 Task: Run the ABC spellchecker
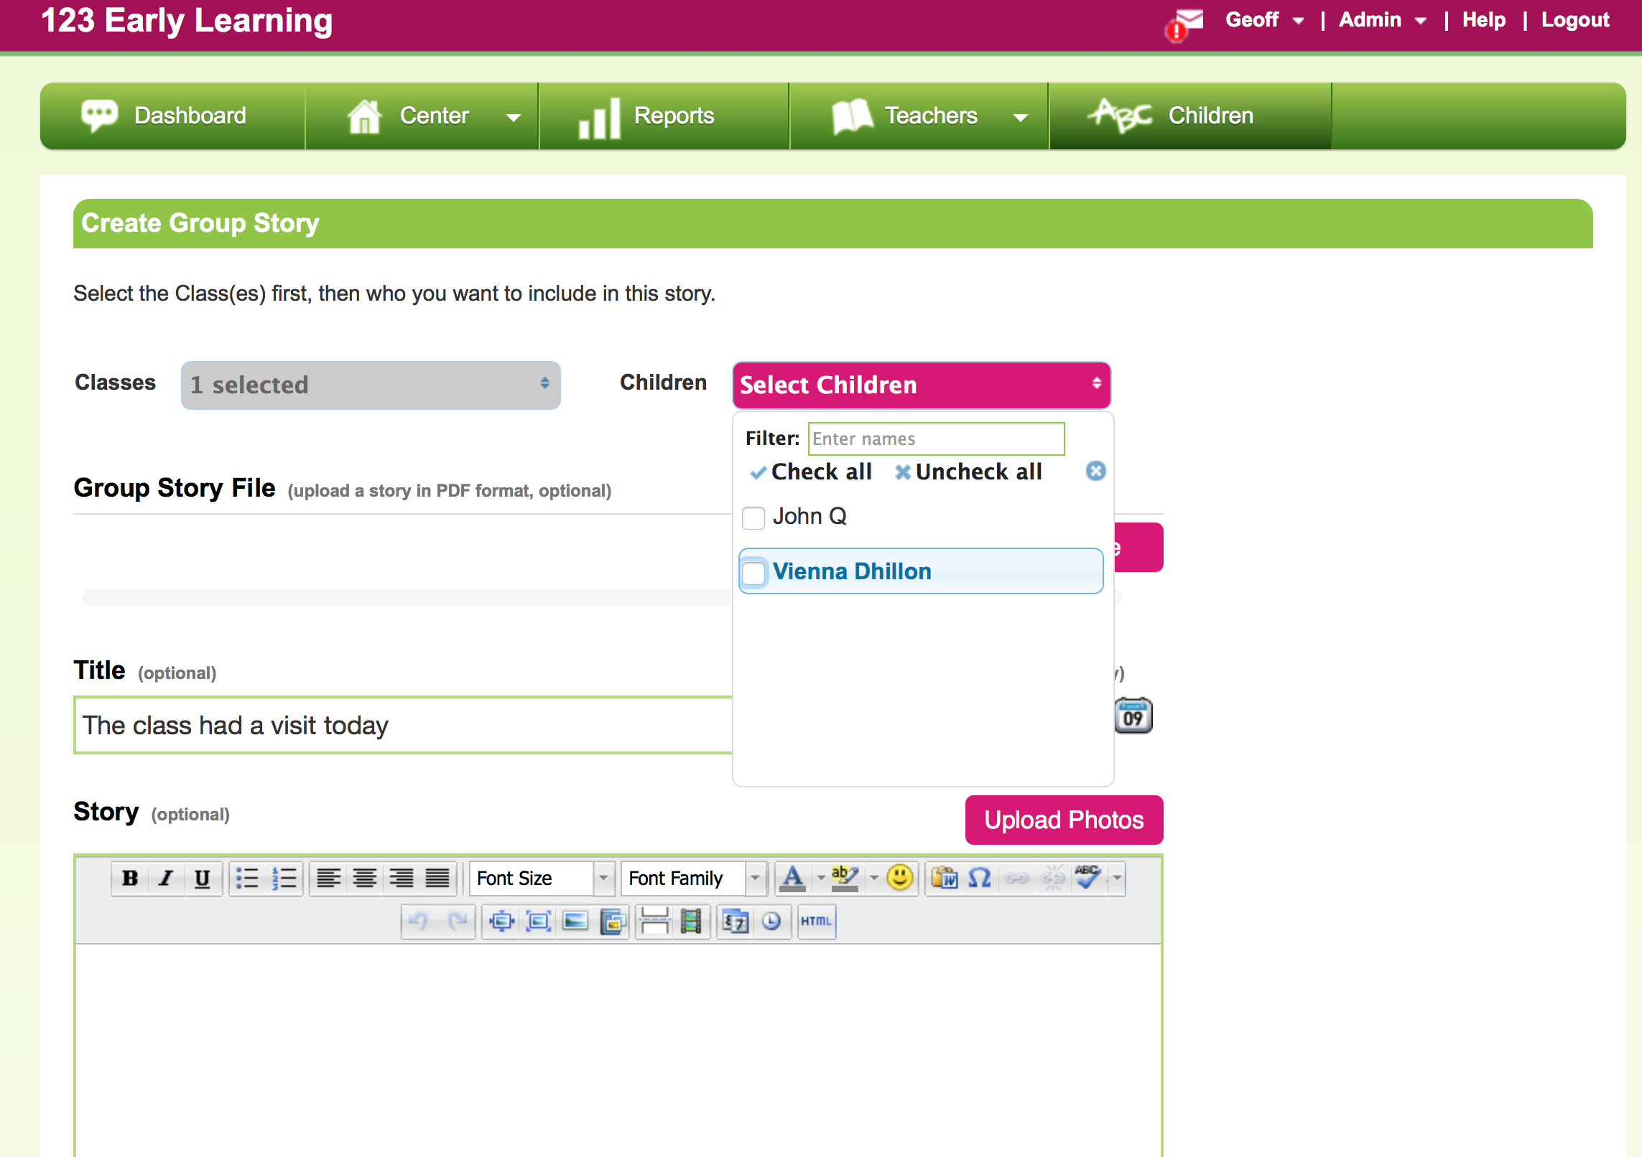[1088, 877]
